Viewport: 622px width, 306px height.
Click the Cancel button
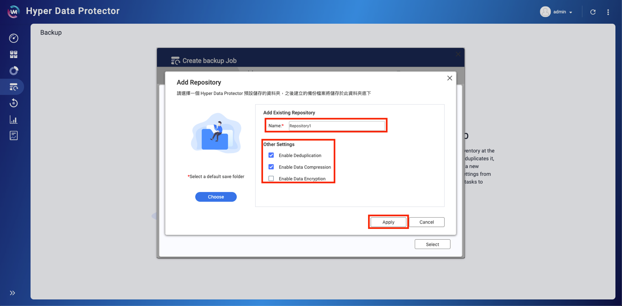click(x=427, y=222)
